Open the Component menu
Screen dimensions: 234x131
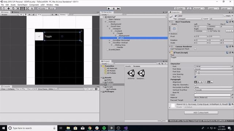point(34,5)
